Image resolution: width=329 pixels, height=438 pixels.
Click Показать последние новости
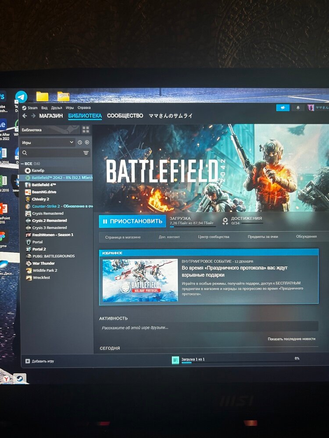[292, 339]
